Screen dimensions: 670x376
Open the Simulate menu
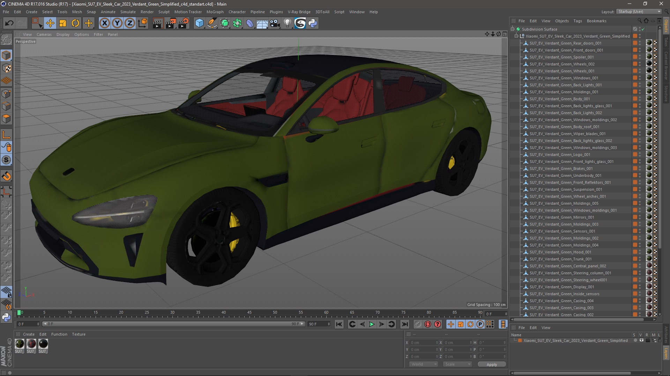pyautogui.click(x=128, y=12)
